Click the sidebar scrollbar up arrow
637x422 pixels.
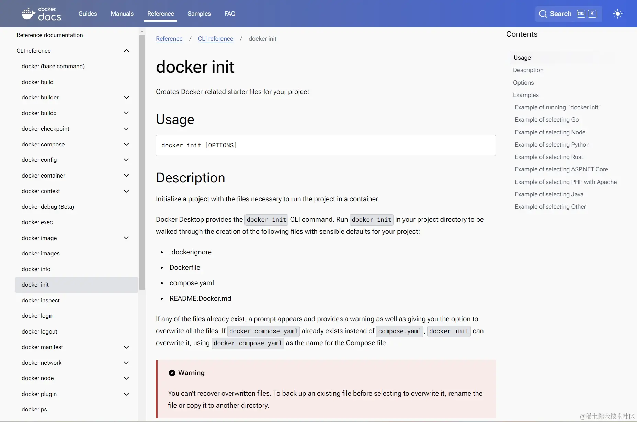point(142,32)
